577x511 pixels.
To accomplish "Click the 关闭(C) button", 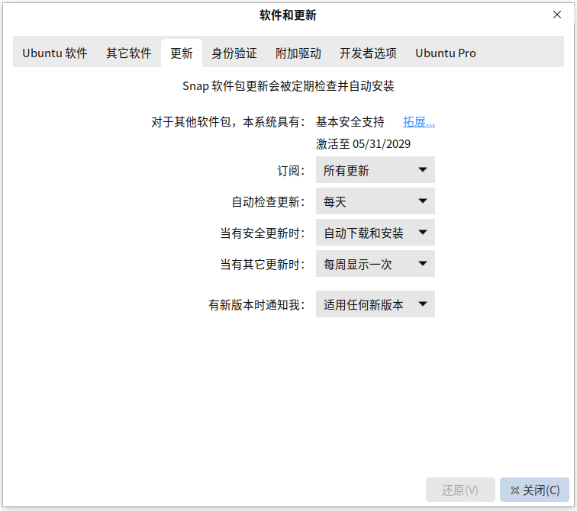I will click(x=534, y=490).
